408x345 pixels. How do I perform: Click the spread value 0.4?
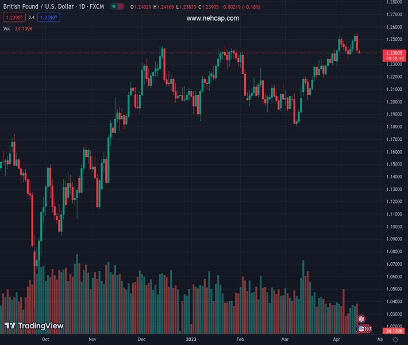point(31,18)
